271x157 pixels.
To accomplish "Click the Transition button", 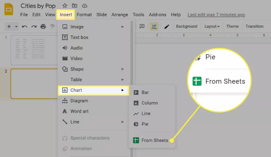I will [255, 26].
